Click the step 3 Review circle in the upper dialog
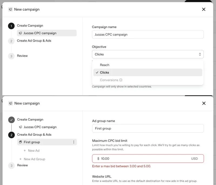Image resolution: width=216 pixels, height=185 pixels. tap(11, 56)
